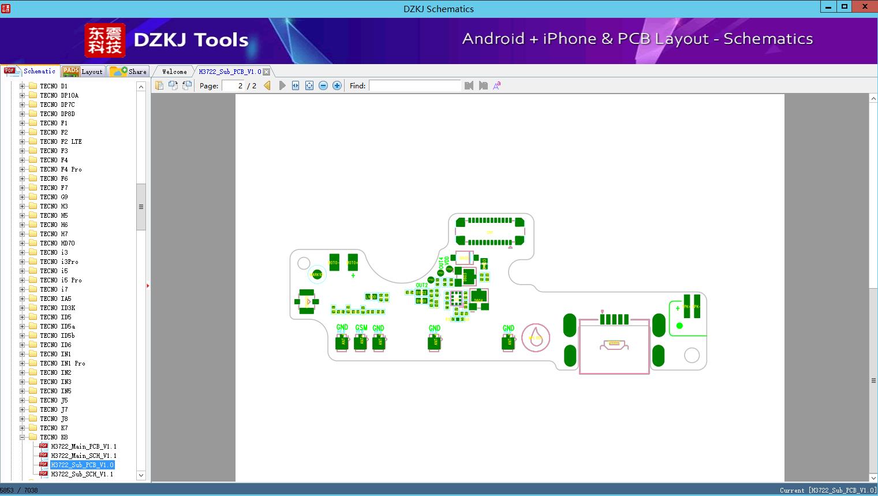Click the DZKJ app icon in title bar

[6, 8]
